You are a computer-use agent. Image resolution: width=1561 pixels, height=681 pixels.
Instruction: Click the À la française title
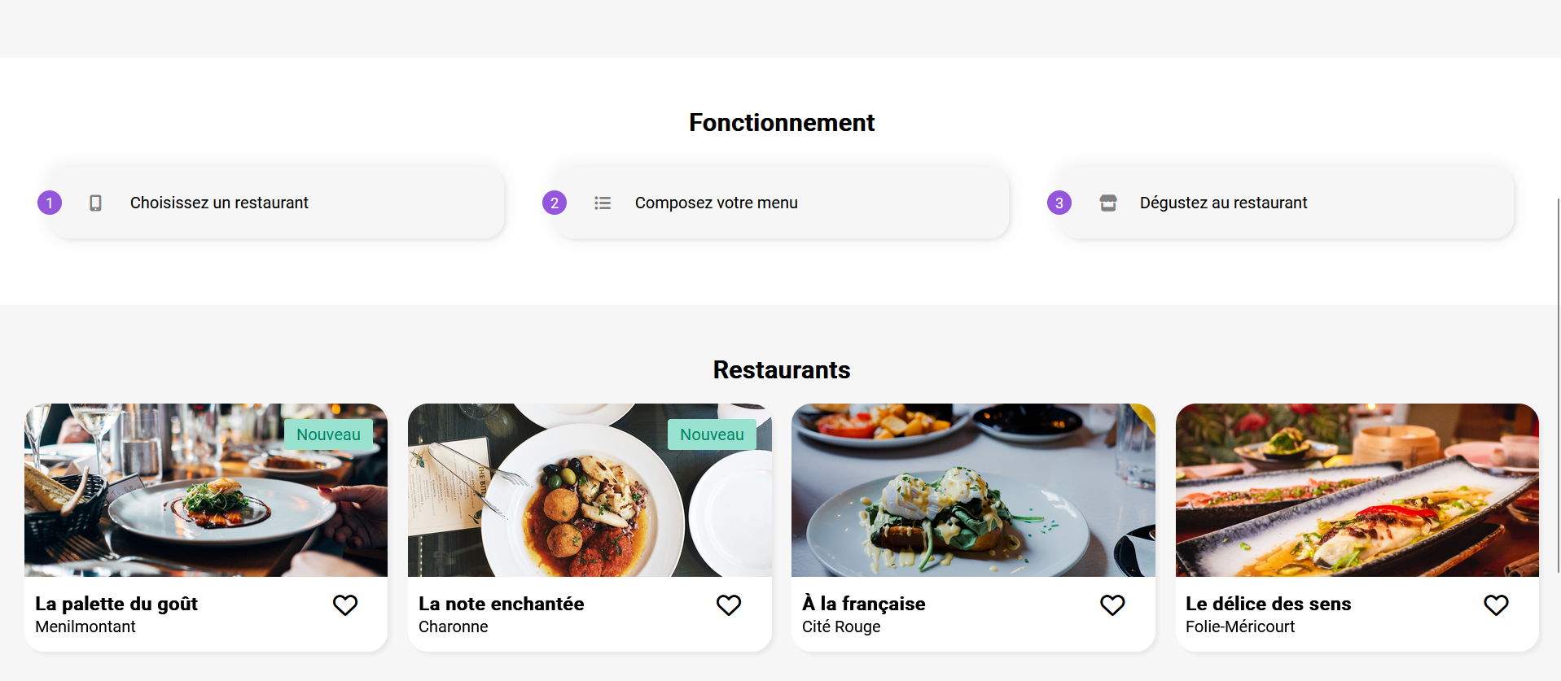click(x=864, y=604)
